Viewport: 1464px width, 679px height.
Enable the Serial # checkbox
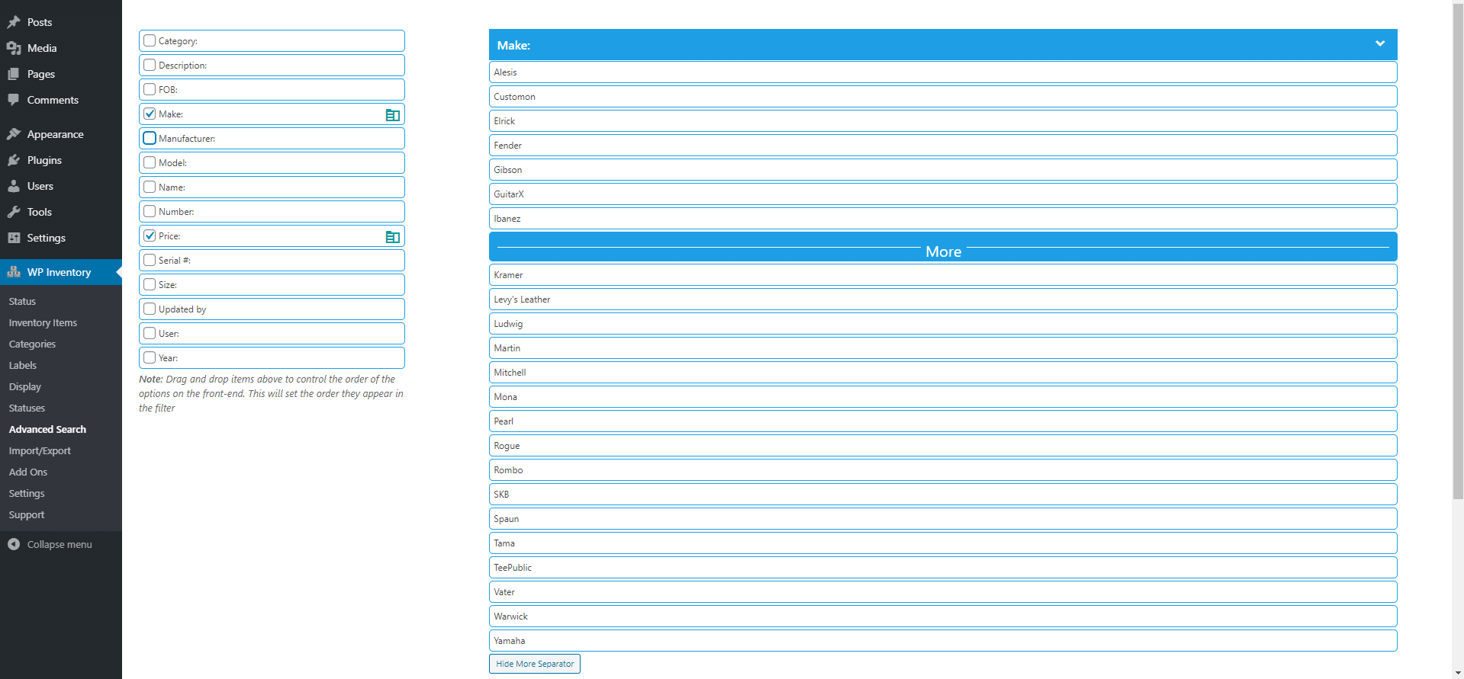pyautogui.click(x=150, y=260)
